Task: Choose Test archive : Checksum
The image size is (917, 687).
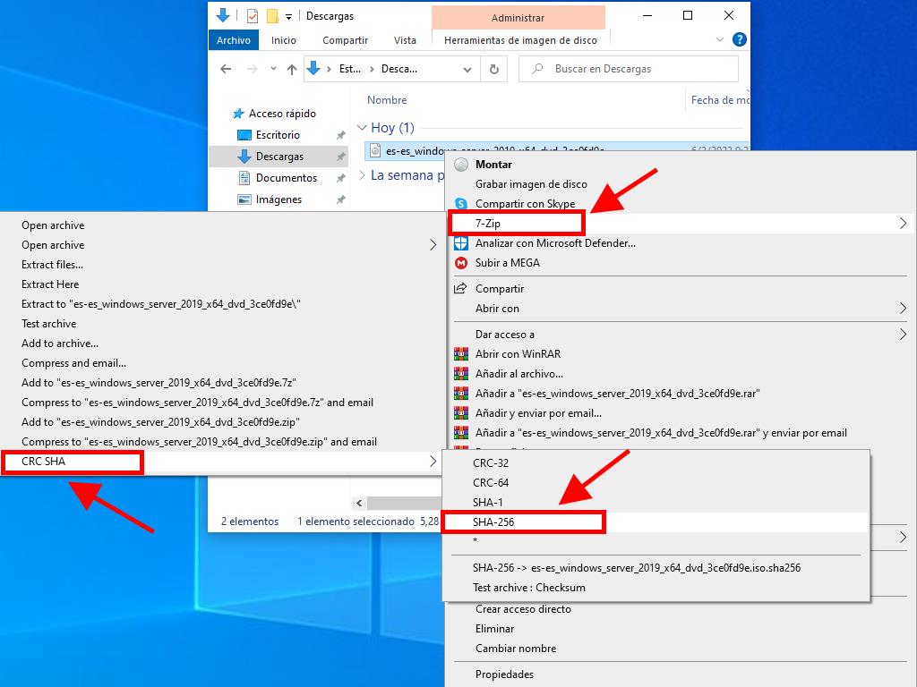Action: (656, 588)
